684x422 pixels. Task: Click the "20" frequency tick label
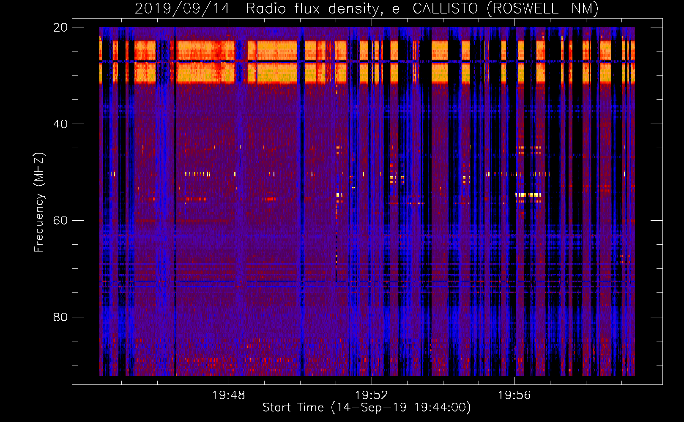60,27
